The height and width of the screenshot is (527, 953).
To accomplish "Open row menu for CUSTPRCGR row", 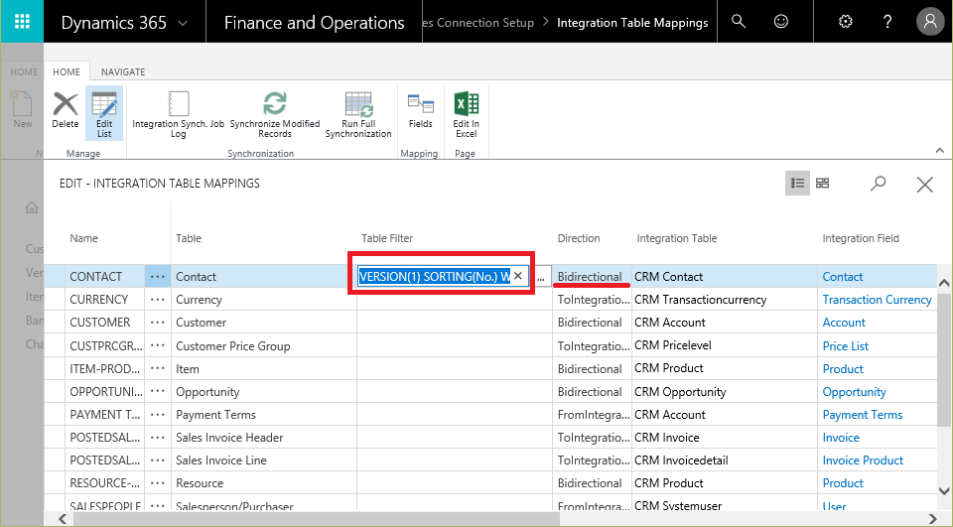I will [x=158, y=345].
